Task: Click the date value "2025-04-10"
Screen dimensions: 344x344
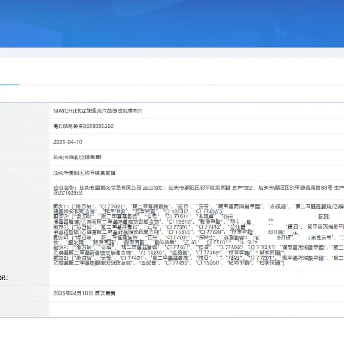Action: coord(68,142)
